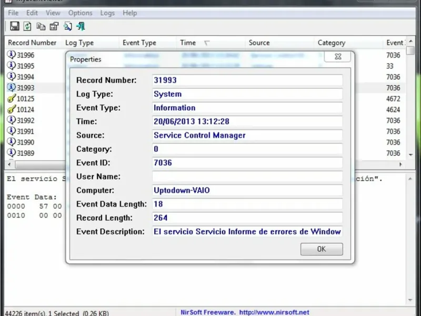Click the Event Type field Information

coord(247,108)
